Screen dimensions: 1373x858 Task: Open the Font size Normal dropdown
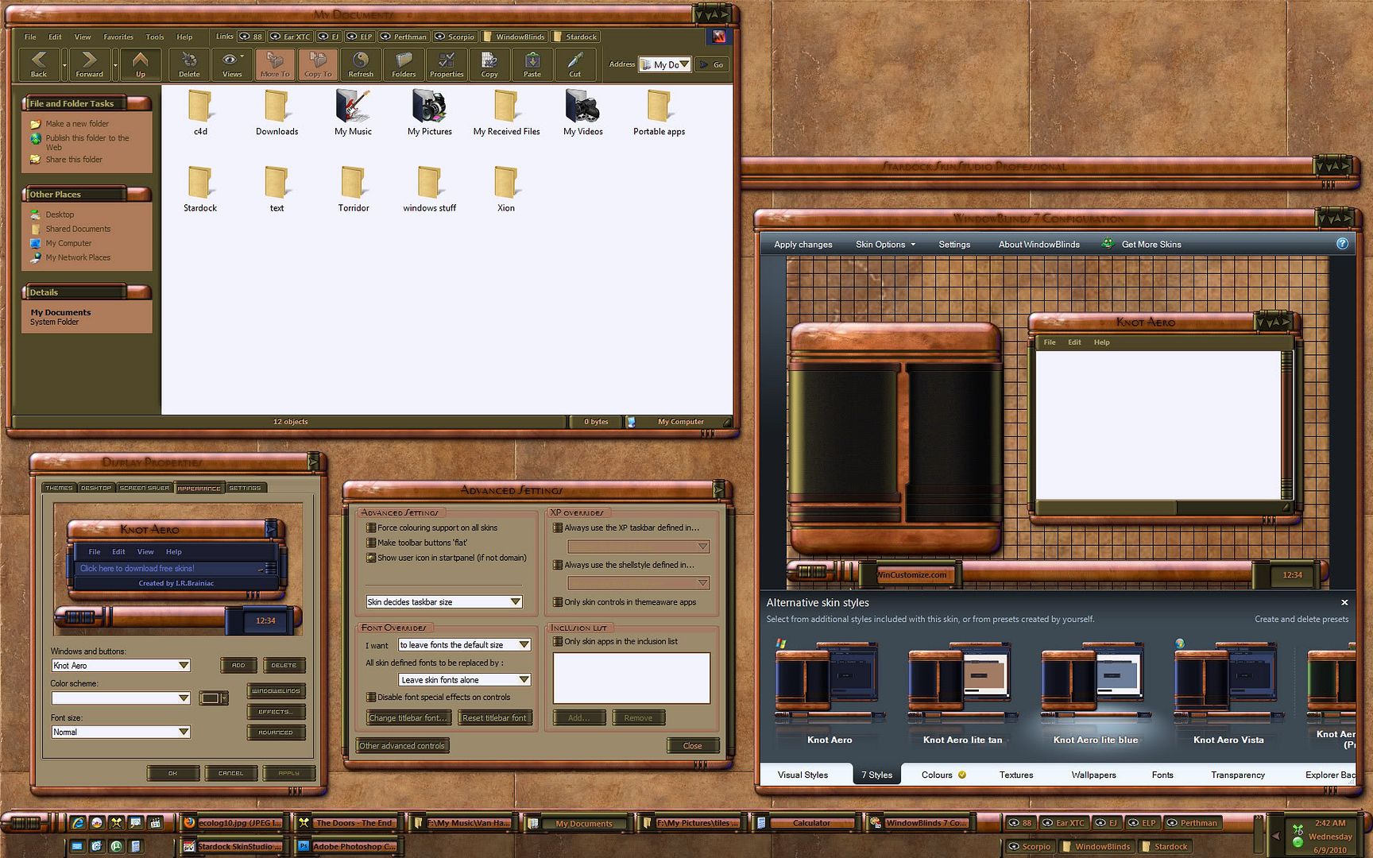121,732
